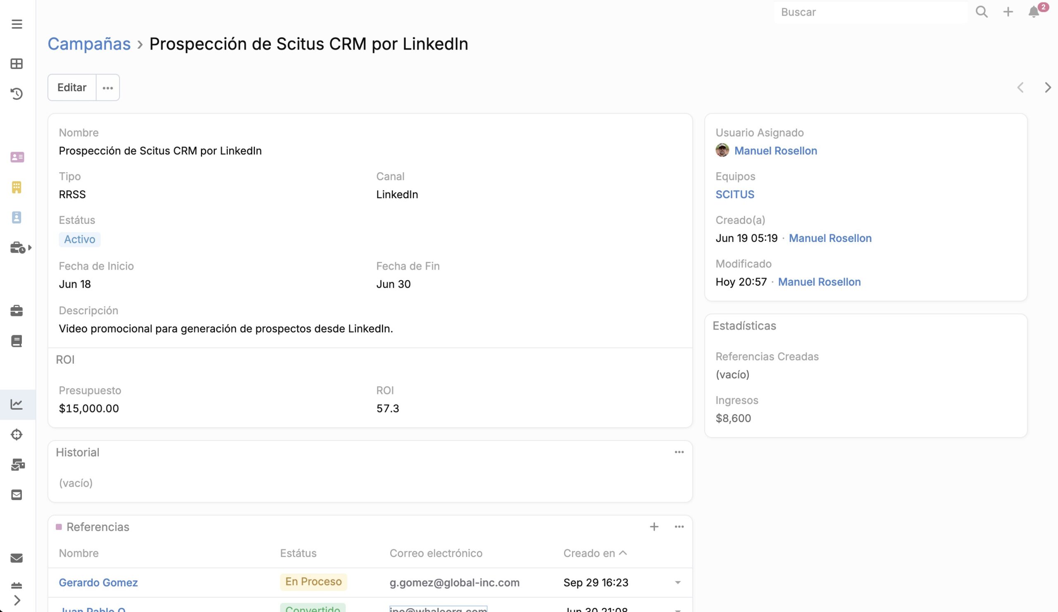Sort references by Nombre column
1058x612 pixels.
tap(79, 553)
